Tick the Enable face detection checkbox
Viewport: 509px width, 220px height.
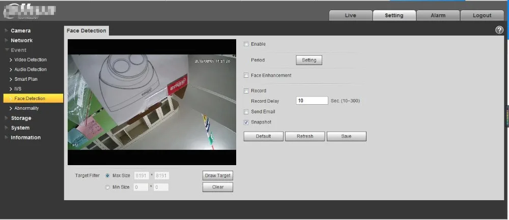pyautogui.click(x=246, y=44)
